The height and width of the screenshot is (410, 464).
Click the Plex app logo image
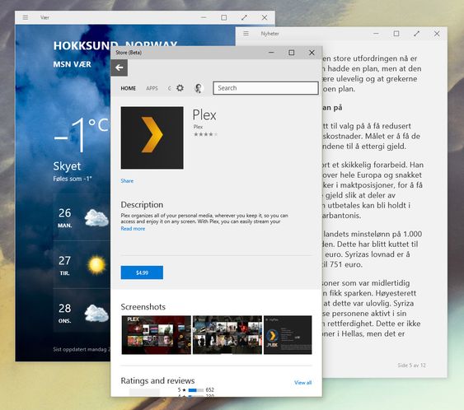coord(152,137)
